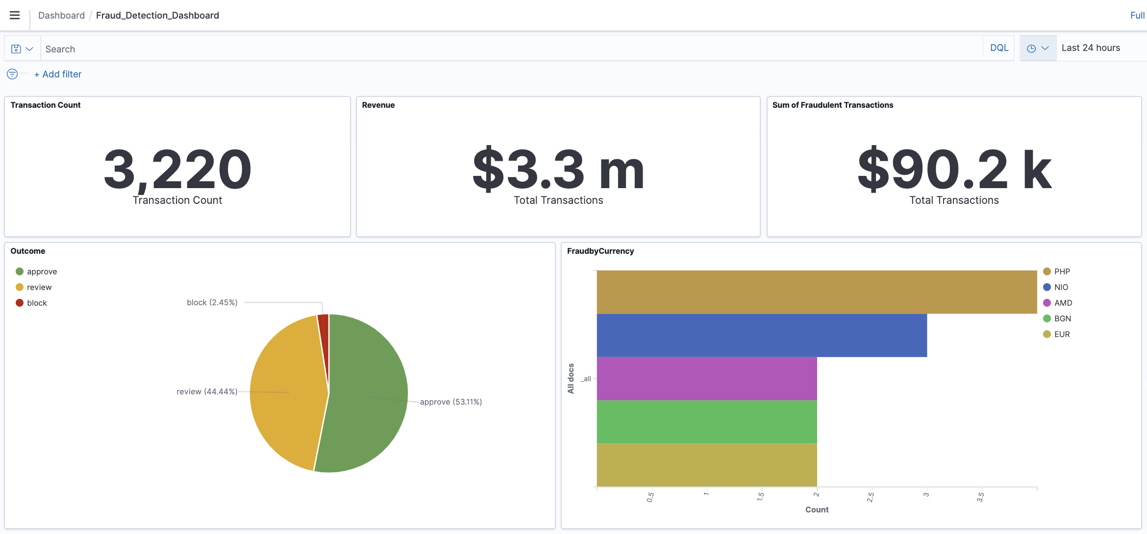This screenshot has height=534, width=1147.
Task: Open the filter options circle icon
Action: pos(12,74)
